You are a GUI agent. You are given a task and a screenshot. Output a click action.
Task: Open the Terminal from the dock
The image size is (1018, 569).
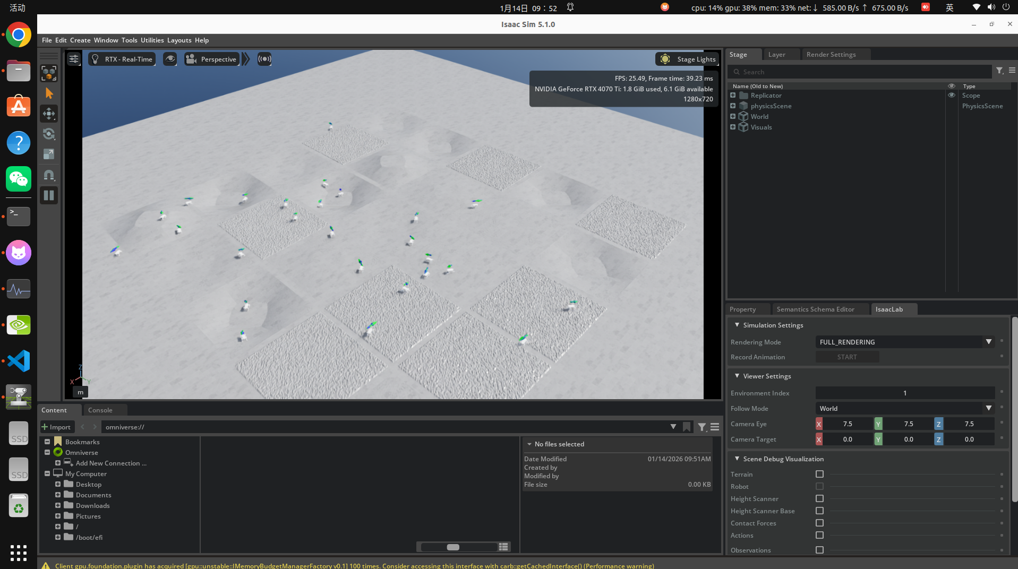[19, 217]
